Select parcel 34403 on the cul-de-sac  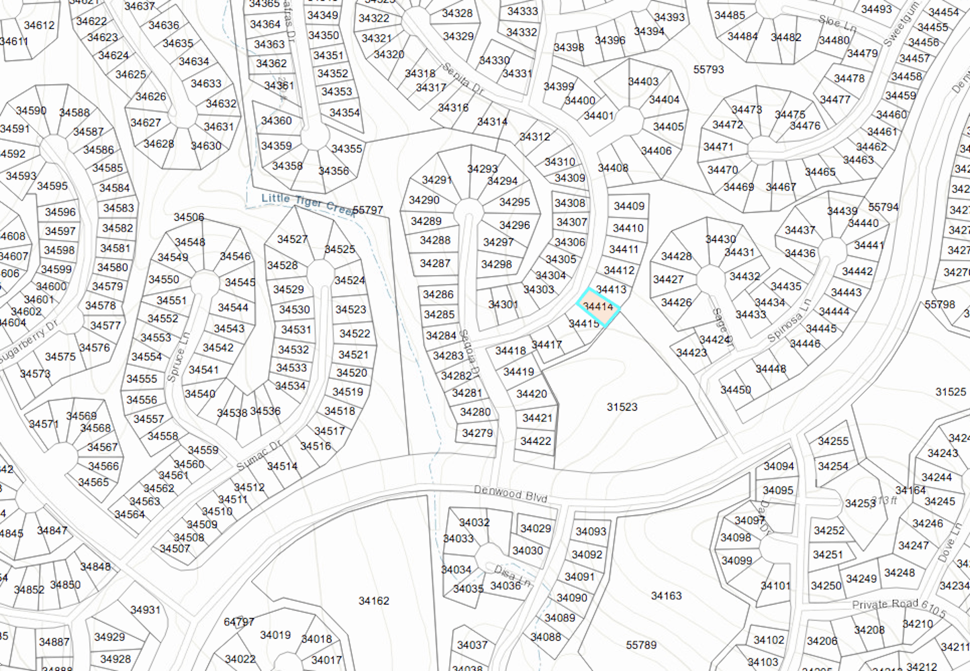pos(643,81)
